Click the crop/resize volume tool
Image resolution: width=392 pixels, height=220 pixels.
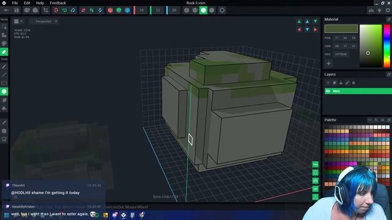(46, 10)
